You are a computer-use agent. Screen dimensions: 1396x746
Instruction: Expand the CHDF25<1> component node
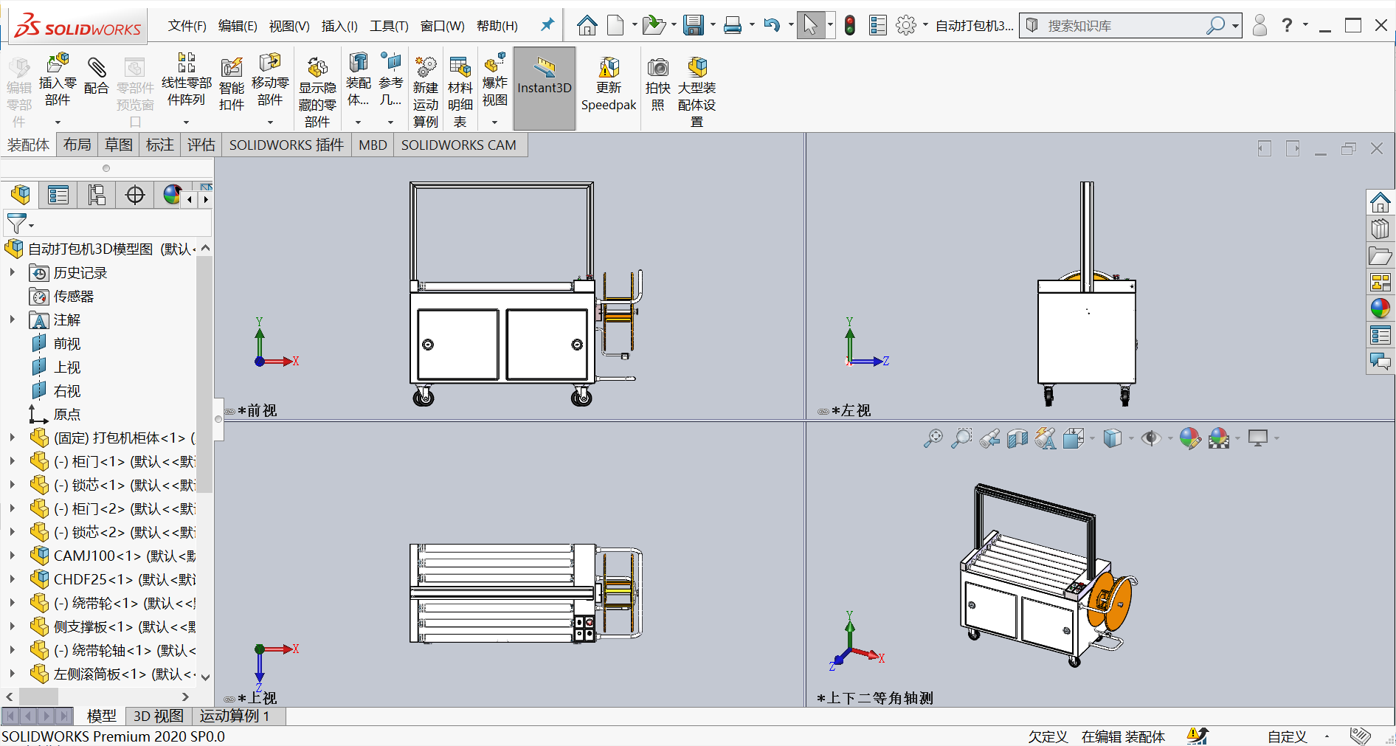click(13, 579)
